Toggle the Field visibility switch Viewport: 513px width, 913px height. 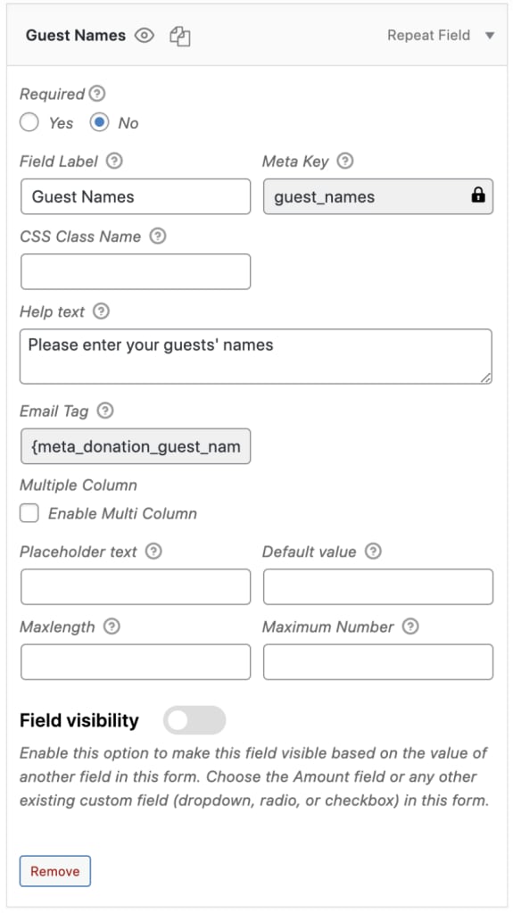[194, 720]
